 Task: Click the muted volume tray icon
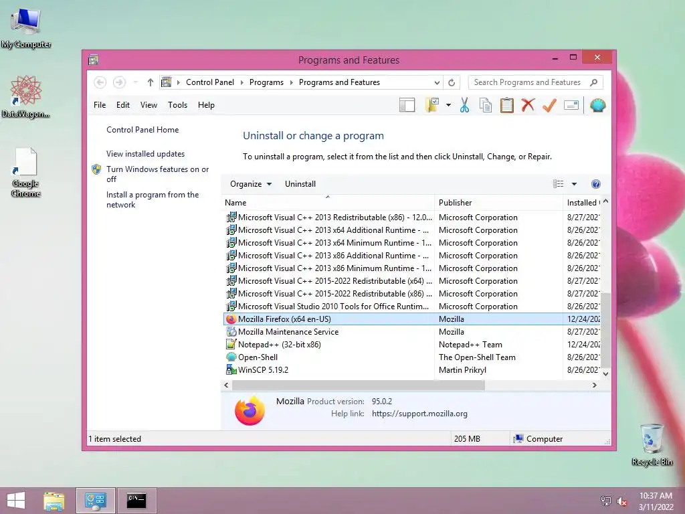click(x=621, y=501)
